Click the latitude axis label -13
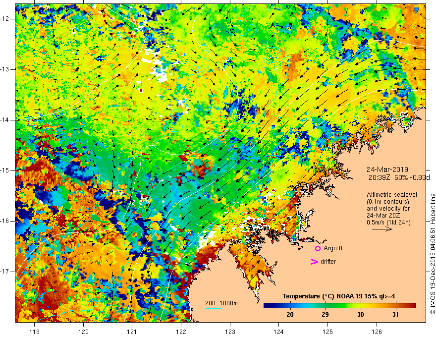Image resolution: width=436 pixels, height=337 pixels. (x=5, y=69)
